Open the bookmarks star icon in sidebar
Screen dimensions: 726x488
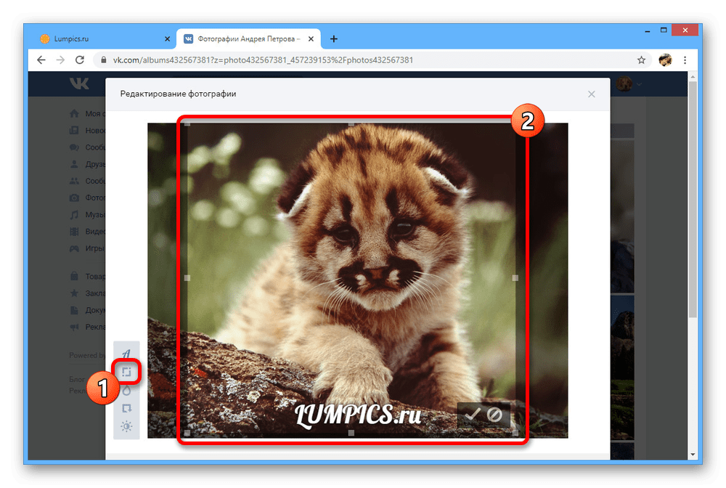coord(74,293)
